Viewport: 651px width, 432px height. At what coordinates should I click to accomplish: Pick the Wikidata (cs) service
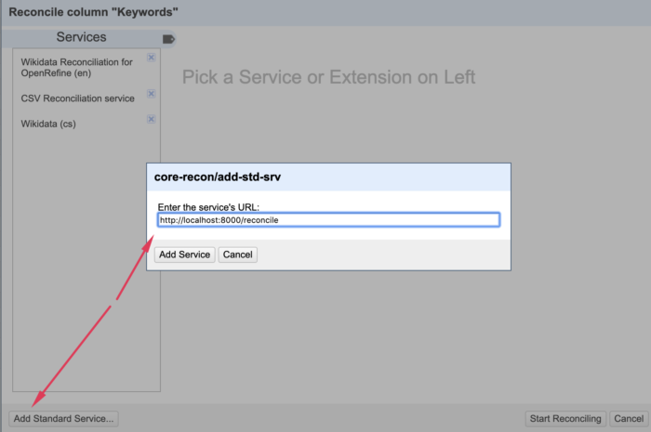tap(48, 124)
